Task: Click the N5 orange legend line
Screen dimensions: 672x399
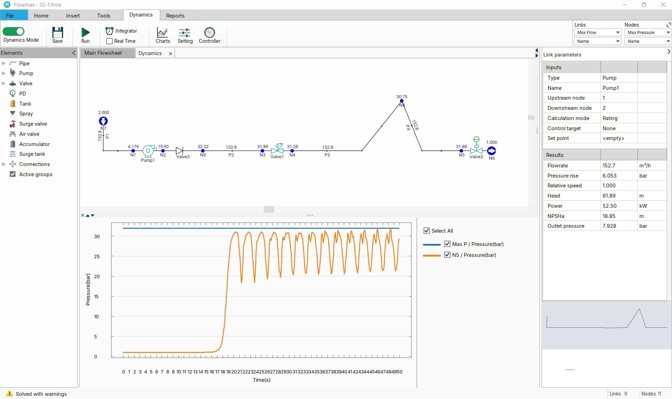Action: [x=432, y=255]
